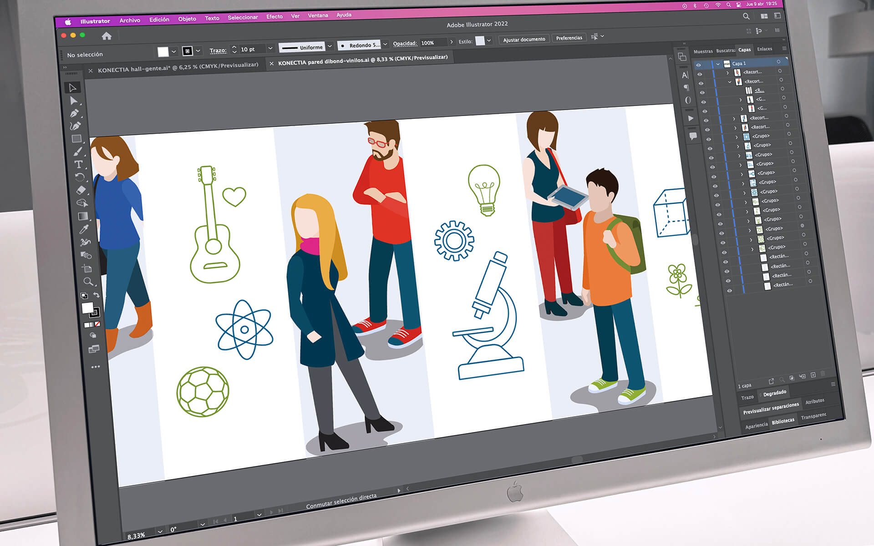Select the Pen tool
Image resolution: width=874 pixels, height=546 pixels.
(x=75, y=113)
